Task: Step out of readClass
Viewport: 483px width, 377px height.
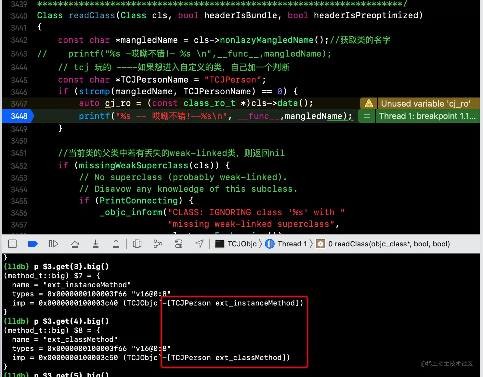Action: coord(116,244)
